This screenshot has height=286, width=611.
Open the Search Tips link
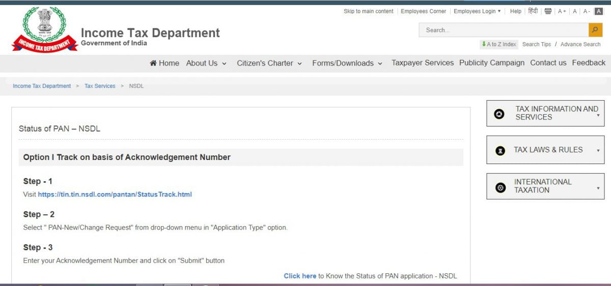(x=537, y=44)
